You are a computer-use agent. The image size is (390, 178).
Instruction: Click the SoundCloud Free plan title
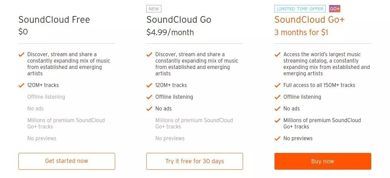pyautogui.click(x=54, y=20)
